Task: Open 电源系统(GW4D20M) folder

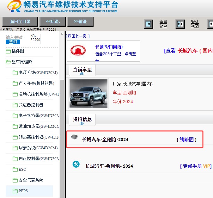Action: (x=38, y=72)
